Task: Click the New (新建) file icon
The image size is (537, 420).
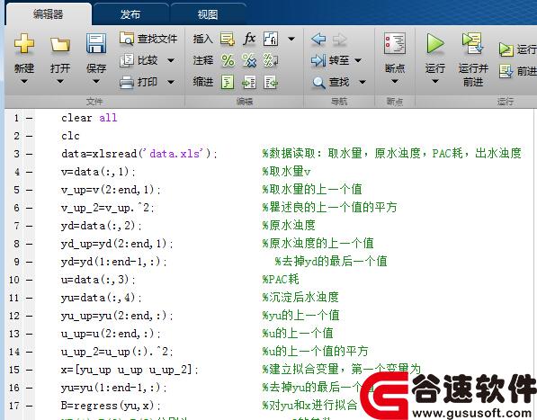Action: (24, 43)
